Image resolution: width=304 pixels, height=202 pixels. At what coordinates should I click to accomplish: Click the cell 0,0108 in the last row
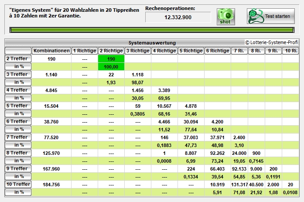pyautogui.click(x=290, y=192)
